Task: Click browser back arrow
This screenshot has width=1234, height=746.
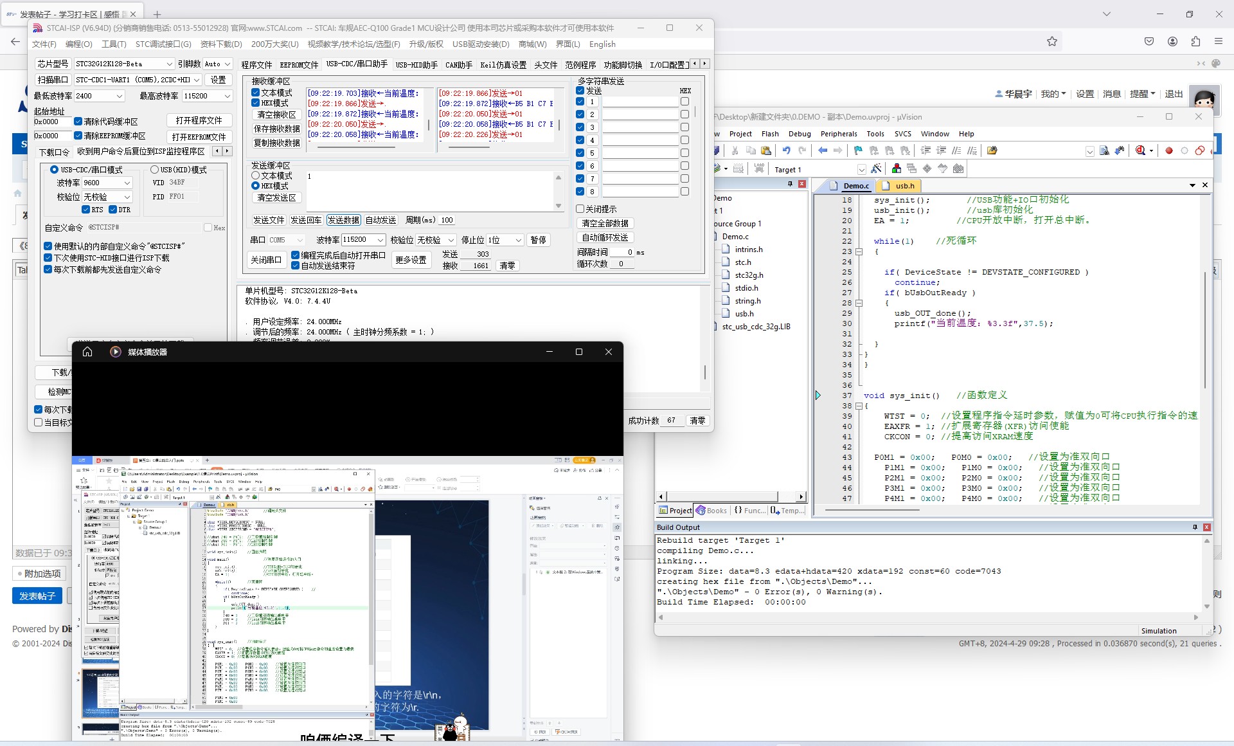Action: click(x=15, y=41)
